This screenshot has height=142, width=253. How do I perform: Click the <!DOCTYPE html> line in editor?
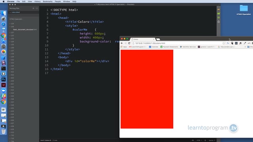64,10
